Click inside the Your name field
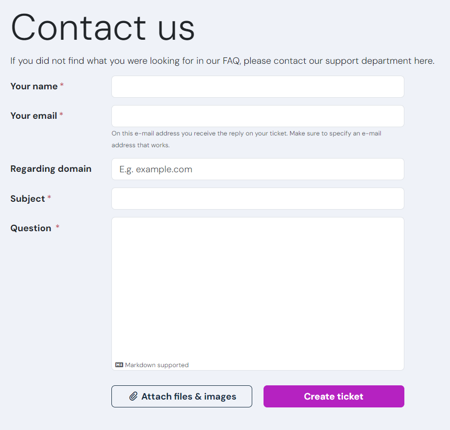 coord(258,86)
